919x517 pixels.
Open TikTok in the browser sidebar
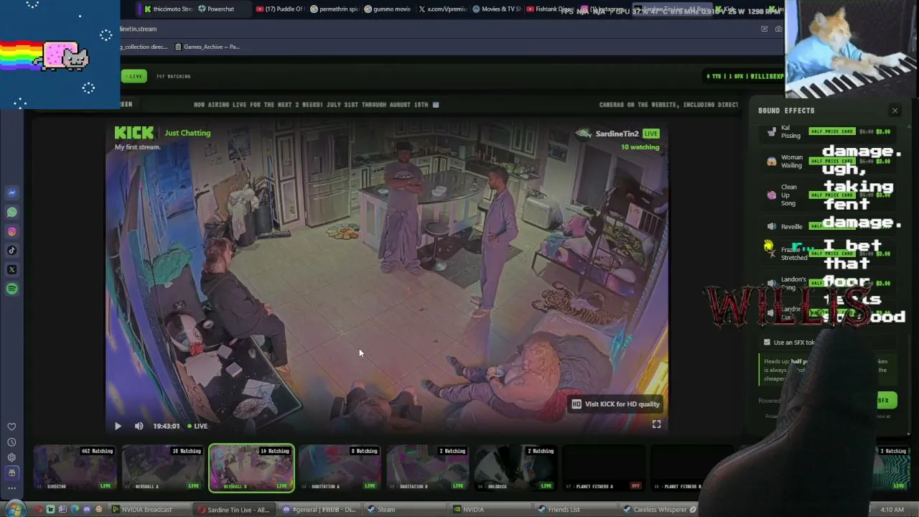click(x=11, y=251)
